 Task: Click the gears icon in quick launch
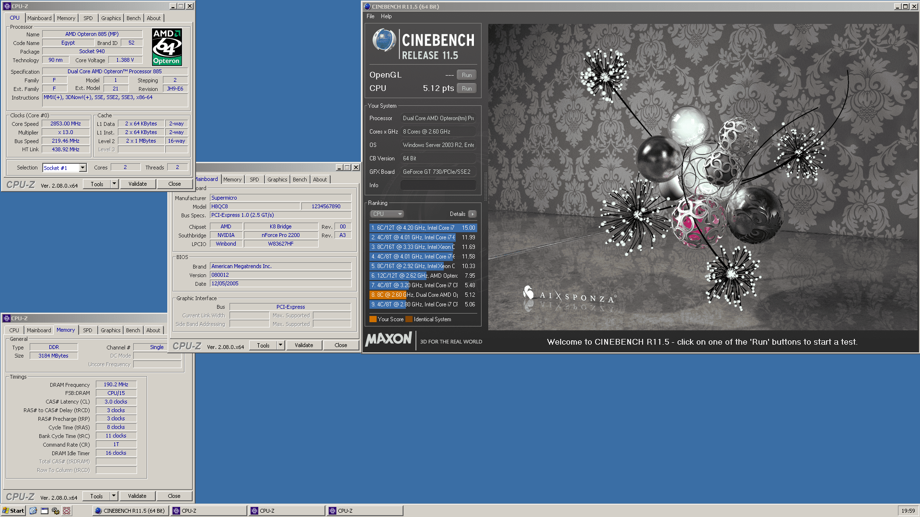(x=56, y=511)
